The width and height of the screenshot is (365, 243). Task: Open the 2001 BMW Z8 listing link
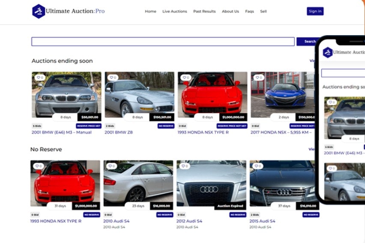click(119, 132)
